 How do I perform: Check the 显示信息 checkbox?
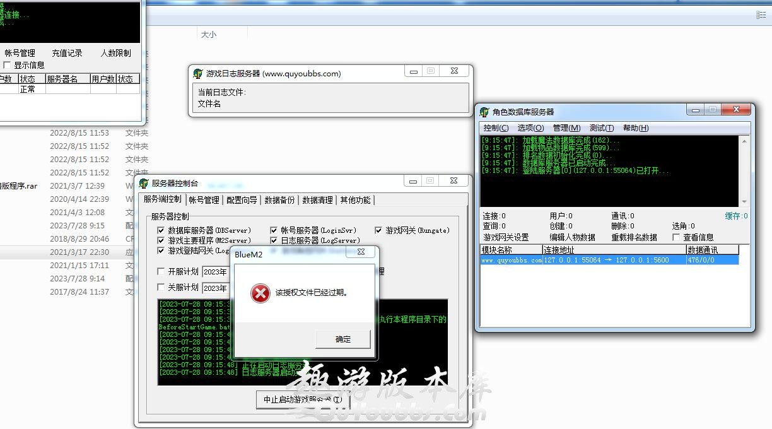pos(8,65)
